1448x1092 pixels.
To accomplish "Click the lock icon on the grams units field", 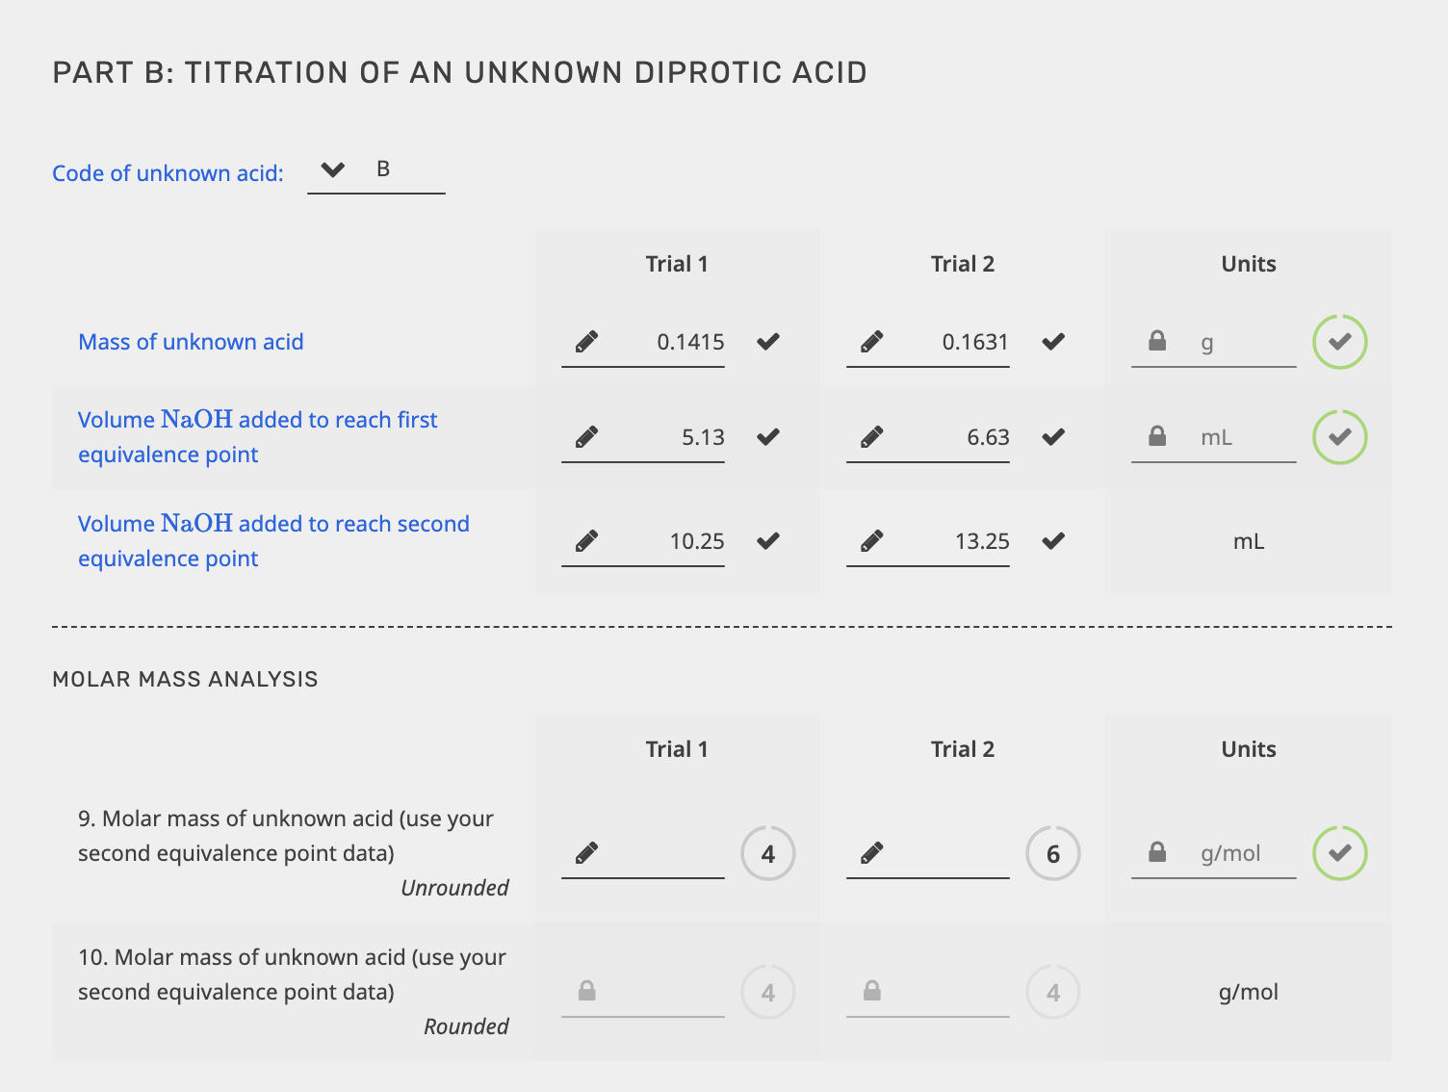I will pyautogui.click(x=1157, y=341).
